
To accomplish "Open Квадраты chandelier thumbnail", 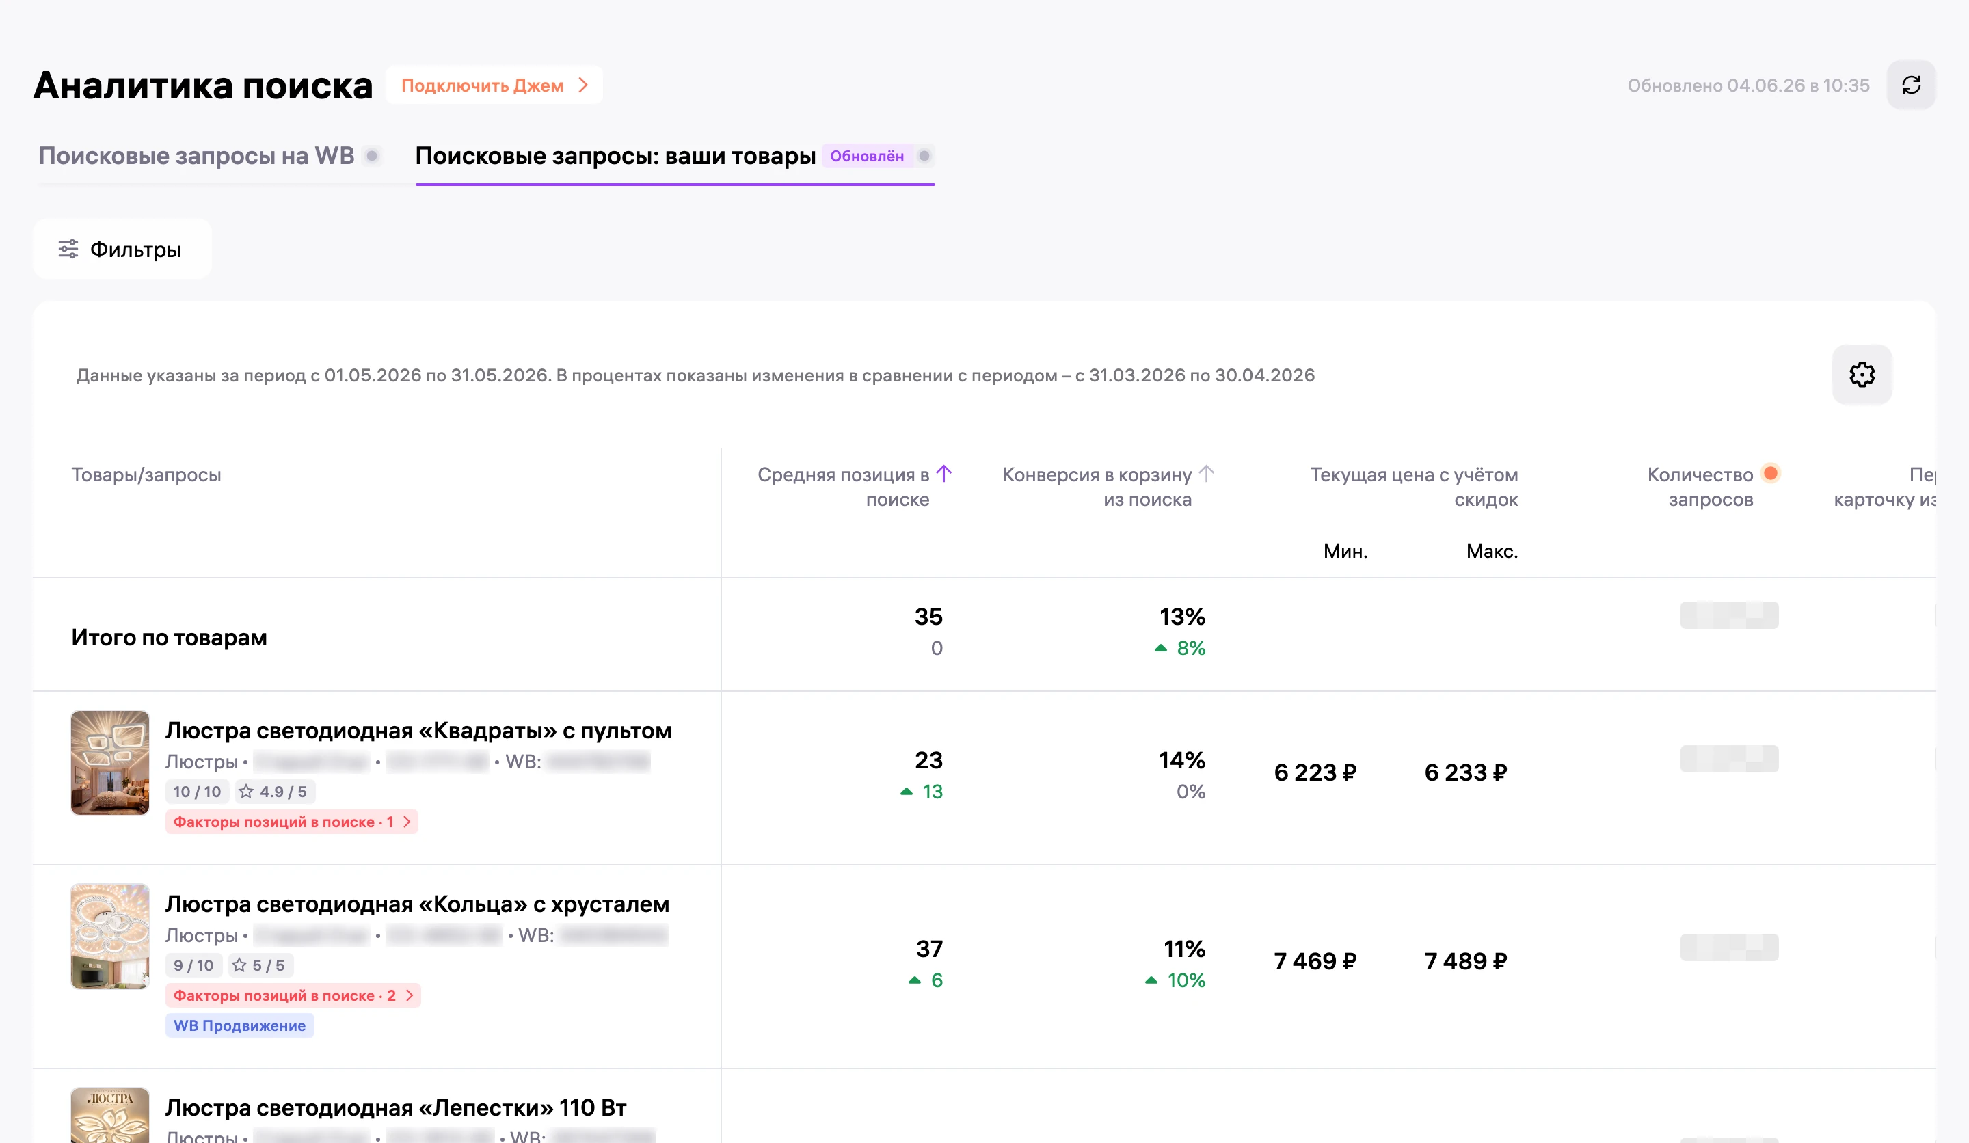I will click(110, 762).
